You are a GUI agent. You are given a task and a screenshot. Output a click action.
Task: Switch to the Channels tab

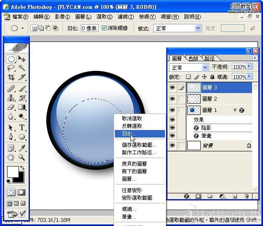(193, 58)
